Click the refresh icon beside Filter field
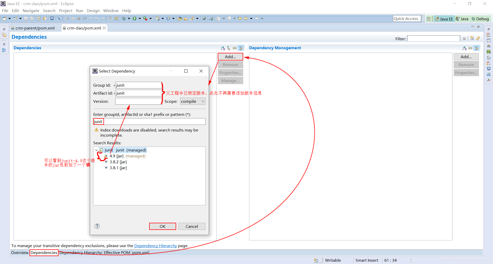The image size is (493, 264). click(478, 38)
